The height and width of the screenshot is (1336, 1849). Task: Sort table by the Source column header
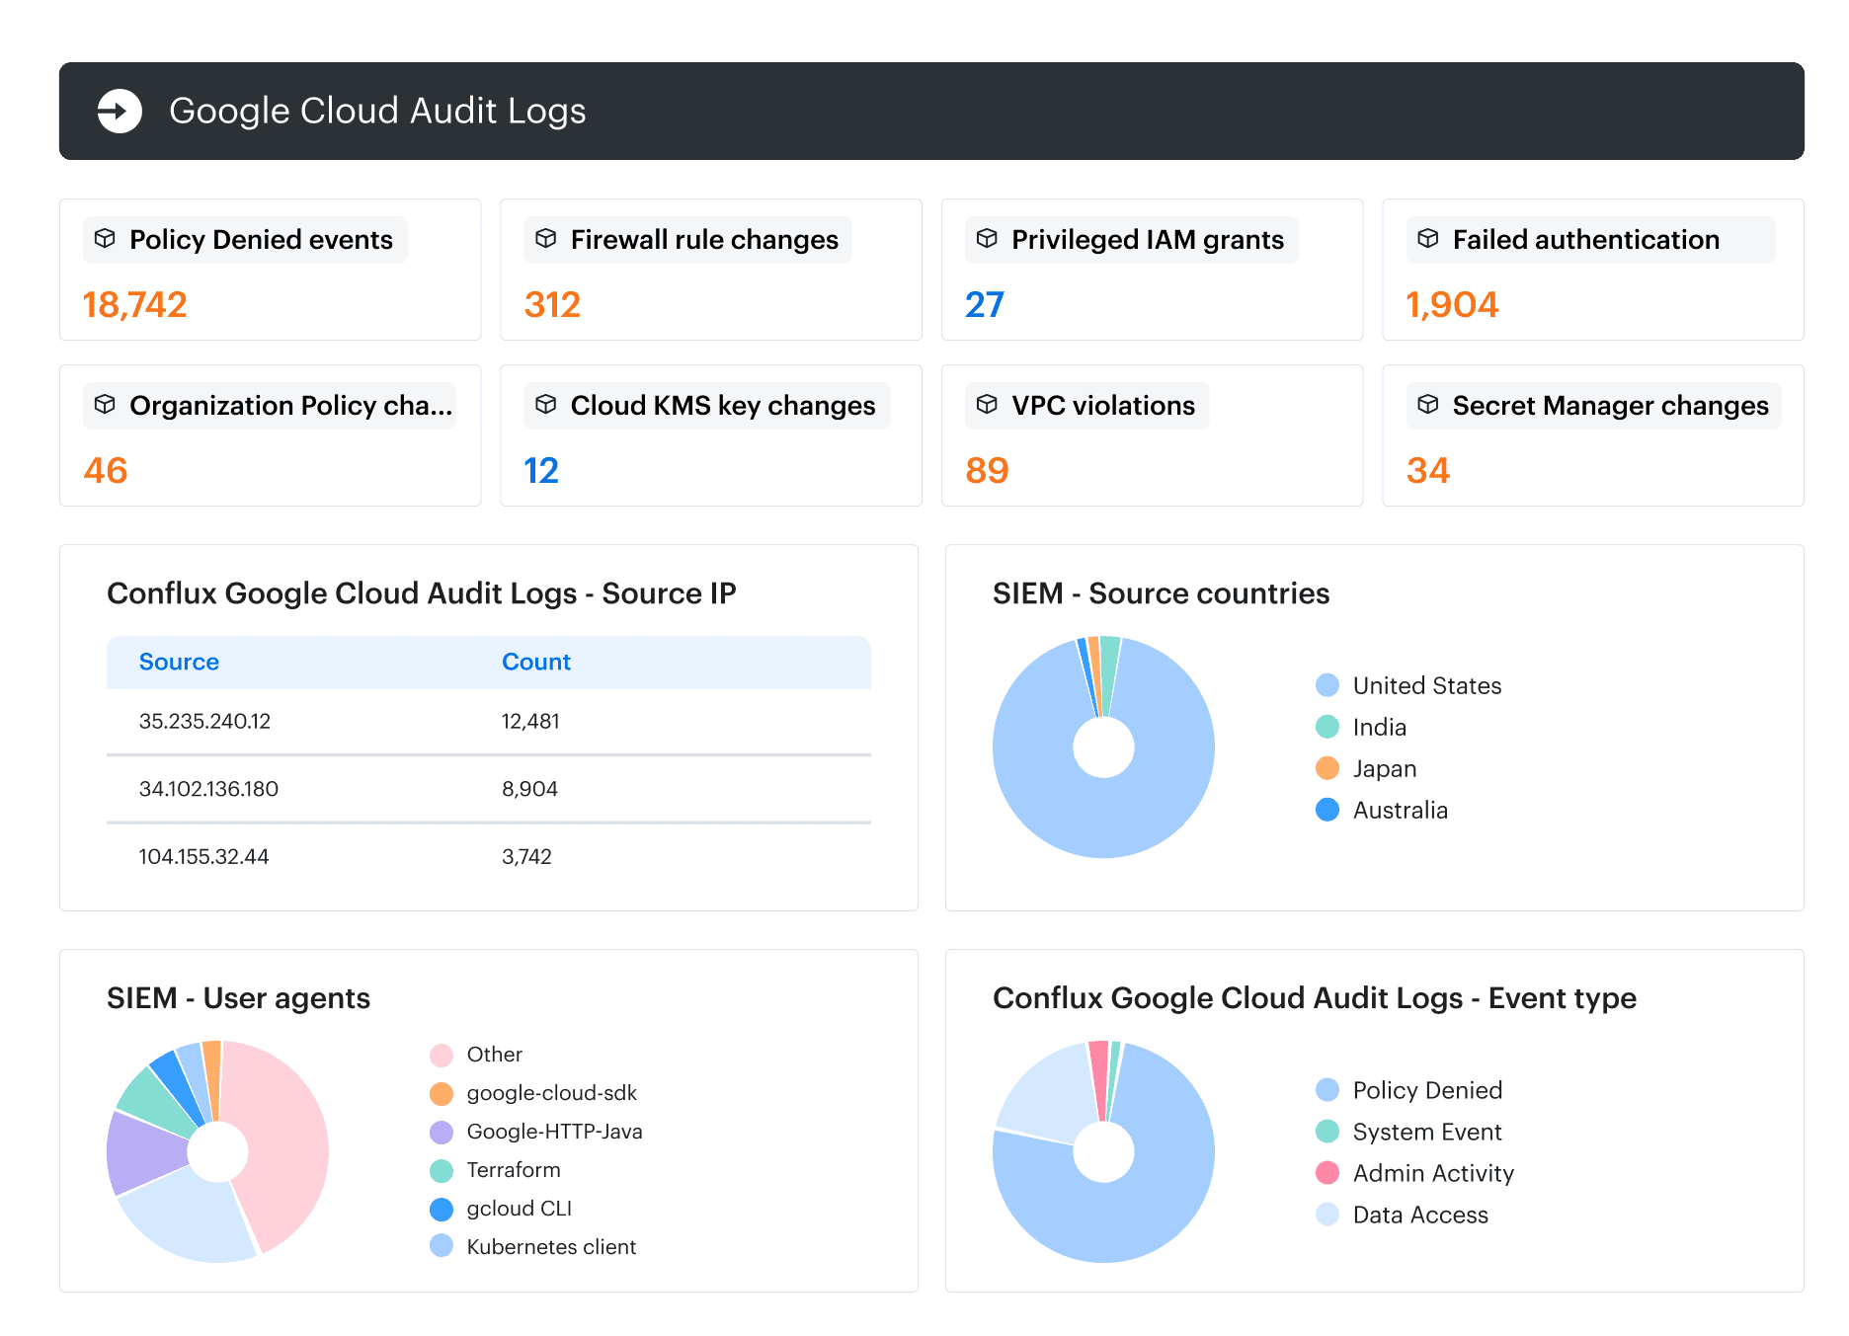click(x=179, y=662)
